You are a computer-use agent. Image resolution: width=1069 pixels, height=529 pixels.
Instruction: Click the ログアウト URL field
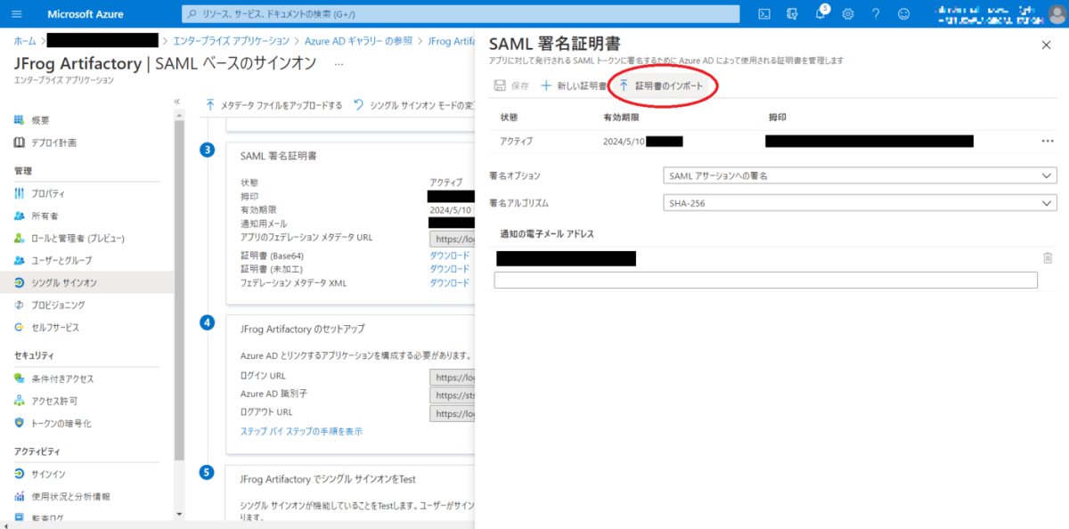tap(453, 413)
